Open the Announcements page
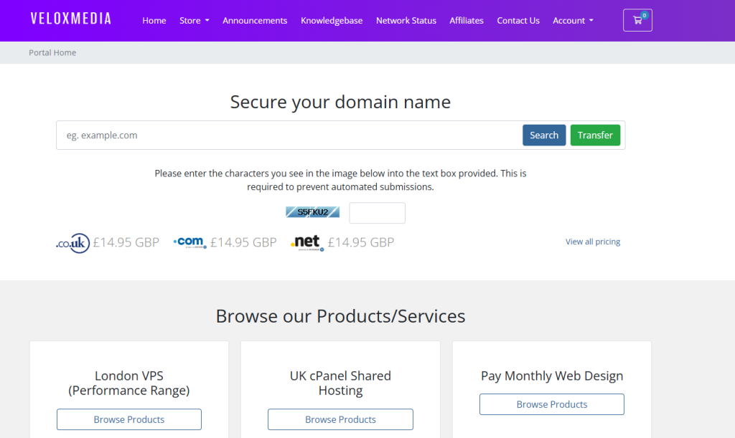This screenshot has height=438, width=735. pyautogui.click(x=255, y=21)
